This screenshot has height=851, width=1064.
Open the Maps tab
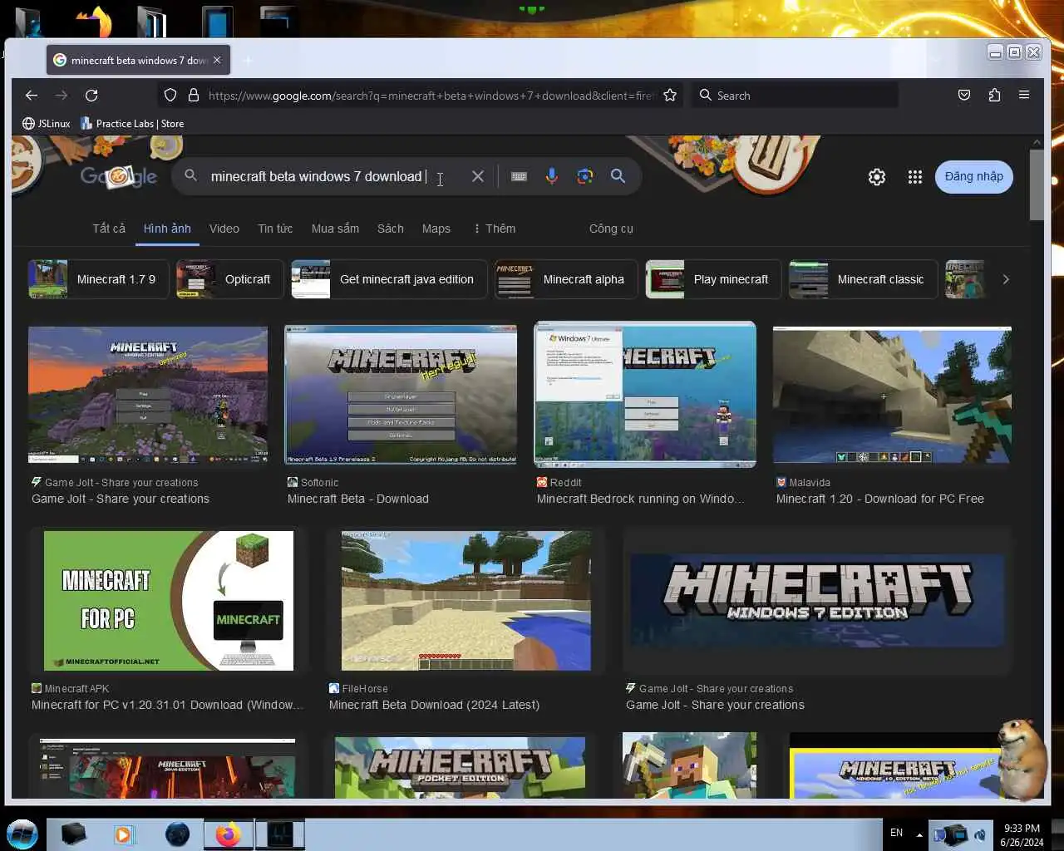(x=436, y=229)
